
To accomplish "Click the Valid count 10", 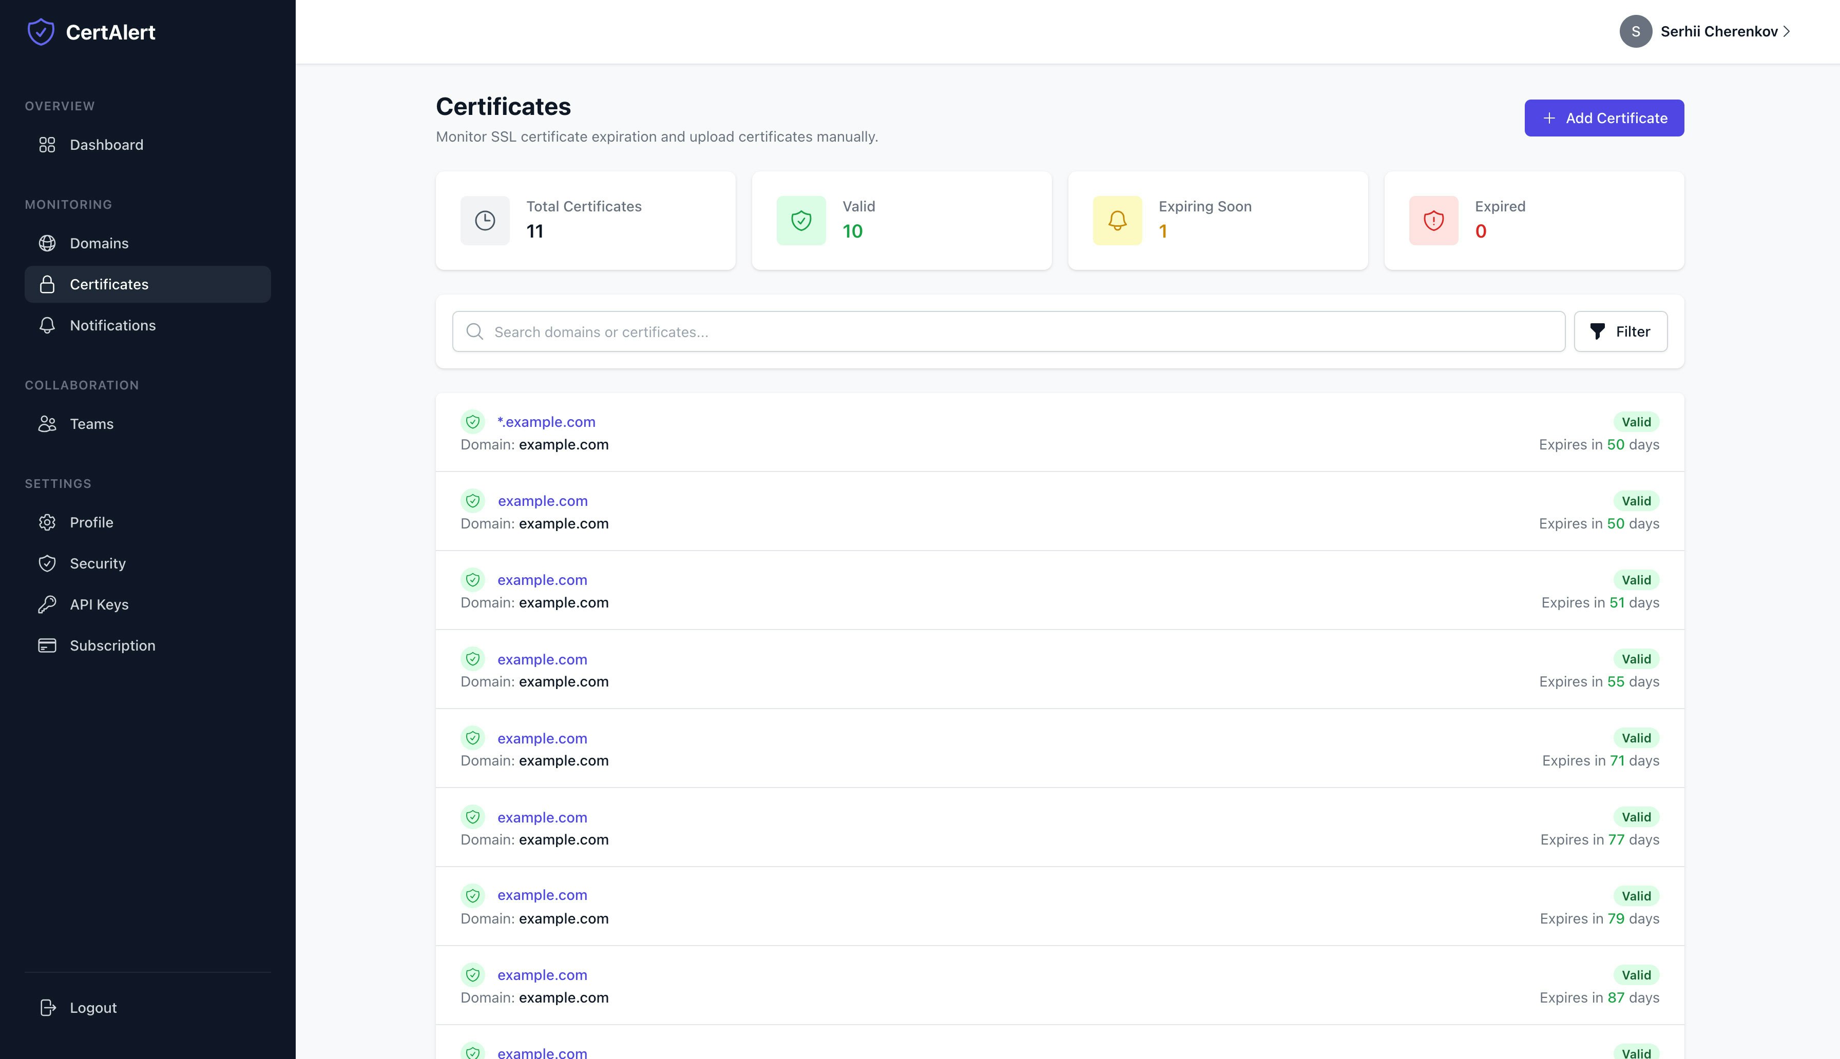I will [853, 231].
